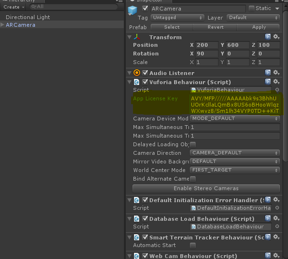
Task: Toggle ARCamera active checkbox
Action: pyautogui.click(x=145, y=9)
